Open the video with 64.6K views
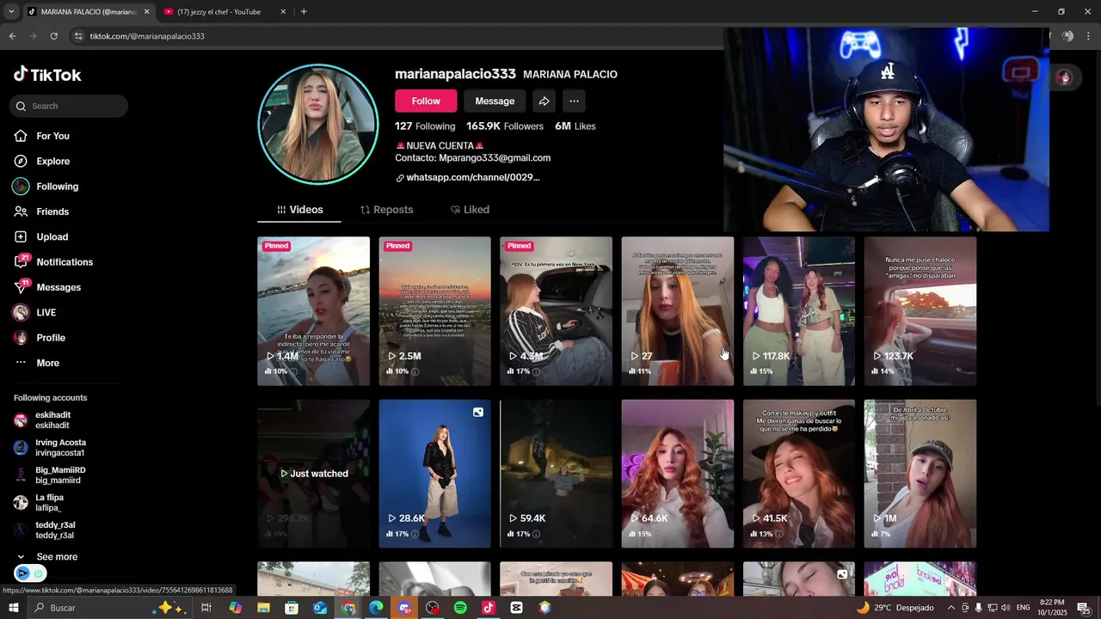Image resolution: width=1101 pixels, height=619 pixels. click(677, 474)
